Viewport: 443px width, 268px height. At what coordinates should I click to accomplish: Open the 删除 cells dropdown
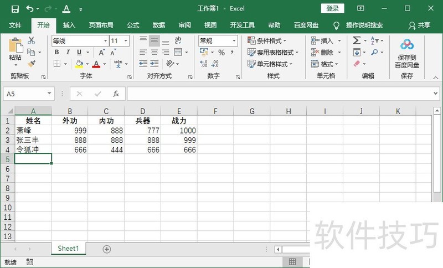[339, 53]
